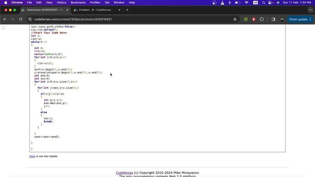The image size is (315, 177).
Task: Open the battery status icon
Action: (237, 2)
